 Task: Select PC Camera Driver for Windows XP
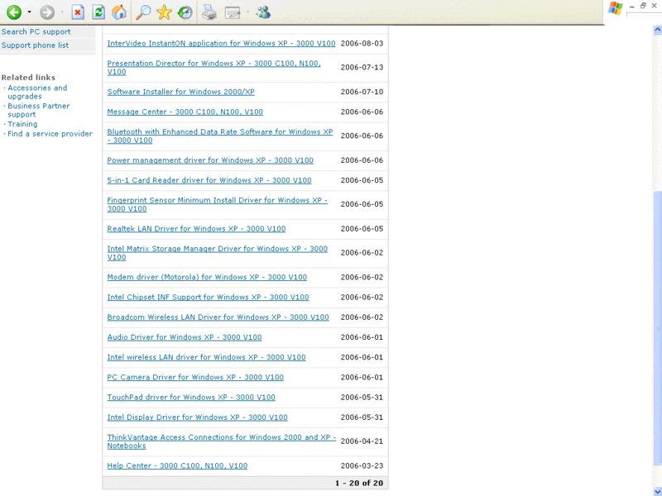[195, 377]
